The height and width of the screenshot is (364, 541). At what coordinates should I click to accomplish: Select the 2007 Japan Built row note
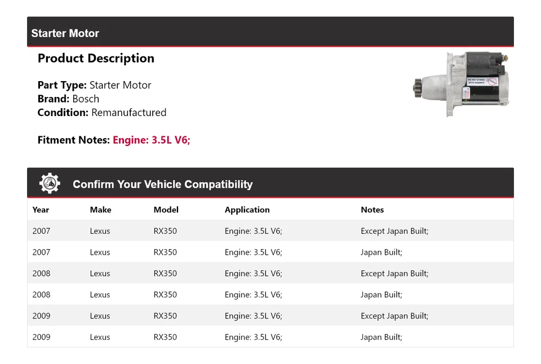382,252
